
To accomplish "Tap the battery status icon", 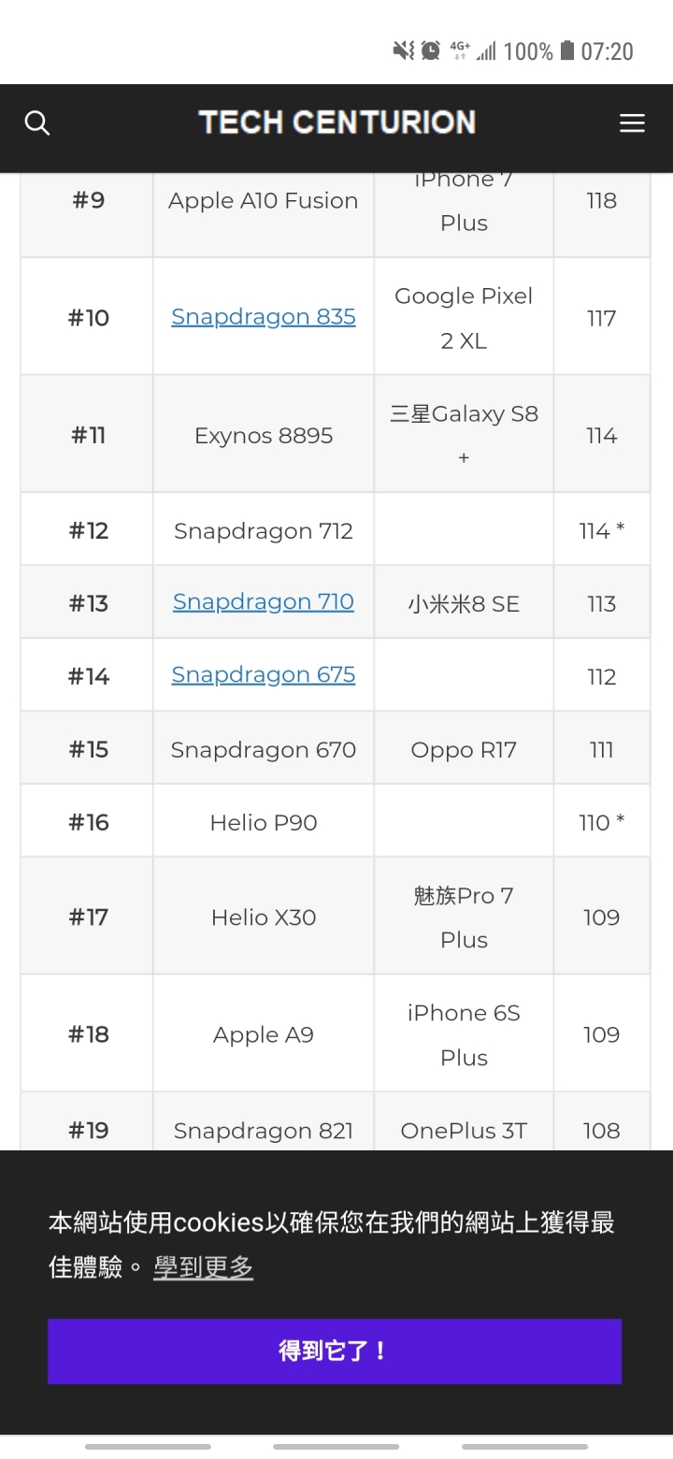I will (567, 51).
